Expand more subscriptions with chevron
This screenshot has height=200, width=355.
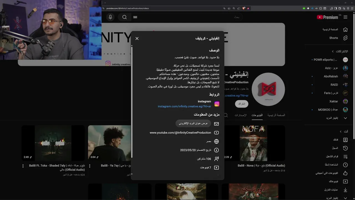click(345, 118)
